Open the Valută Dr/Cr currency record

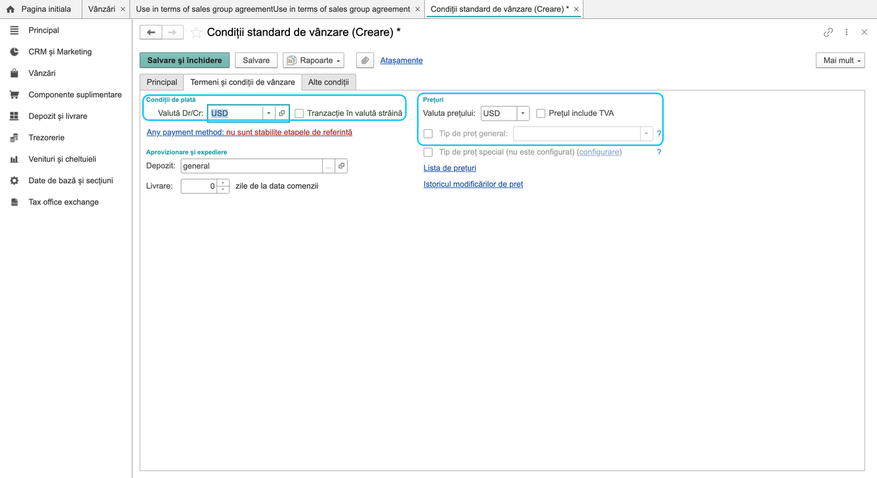tap(282, 113)
